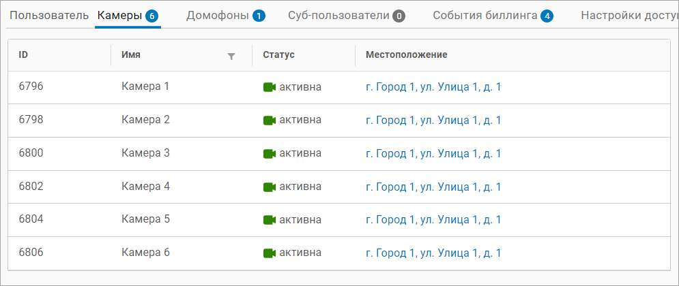This screenshot has width=679, height=286.
Task: Click the filter icon in Имя column
Action: click(x=231, y=57)
